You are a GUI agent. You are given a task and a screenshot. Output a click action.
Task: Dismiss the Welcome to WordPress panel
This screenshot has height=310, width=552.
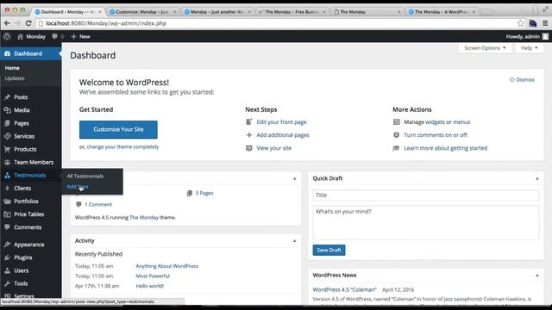522,80
